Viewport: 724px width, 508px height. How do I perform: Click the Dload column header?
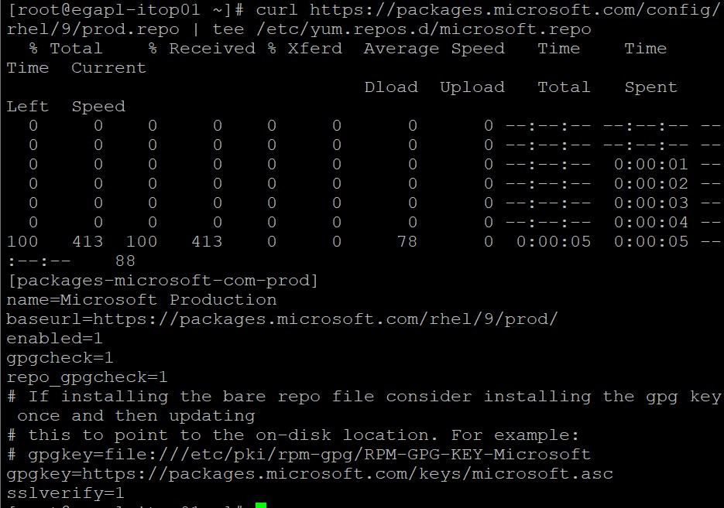391,87
